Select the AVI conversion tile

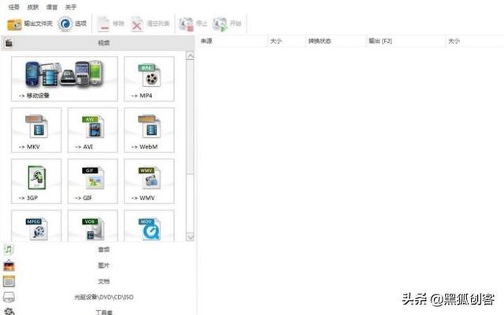click(93, 130)
